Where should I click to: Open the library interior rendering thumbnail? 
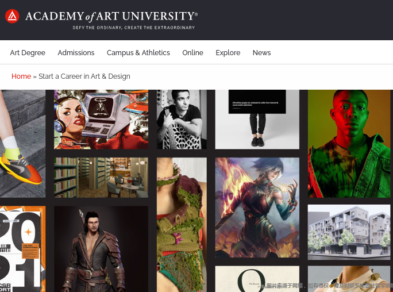(101, 178)
